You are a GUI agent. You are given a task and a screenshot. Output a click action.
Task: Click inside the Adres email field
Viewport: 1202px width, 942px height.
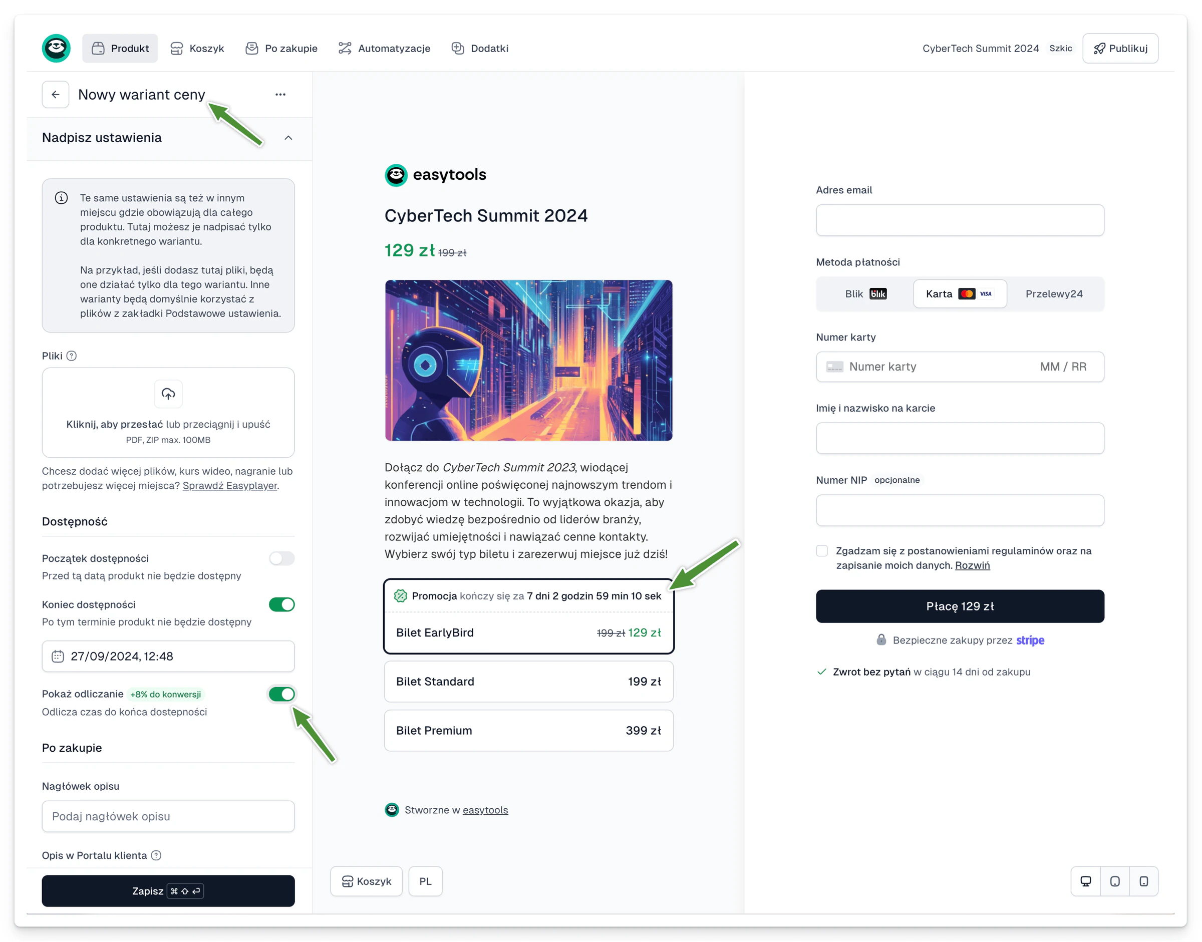pos(959,220)
